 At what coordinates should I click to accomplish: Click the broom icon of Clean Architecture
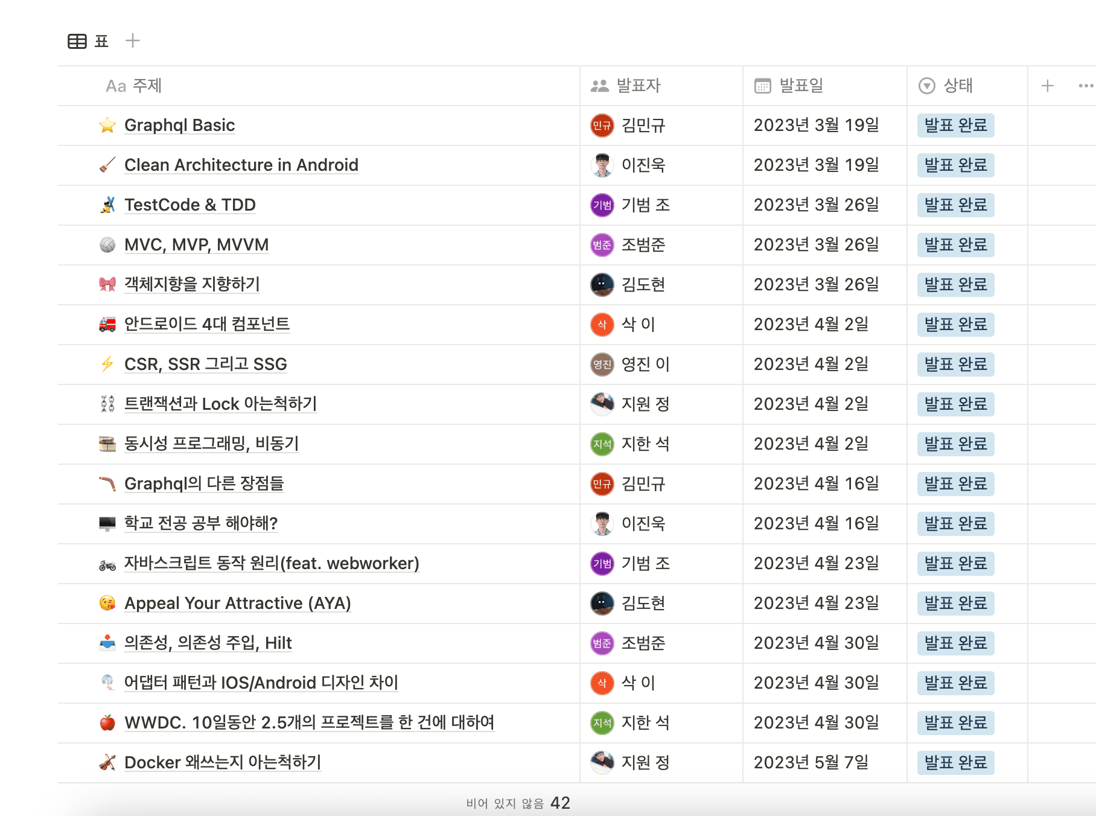(107, 165)
